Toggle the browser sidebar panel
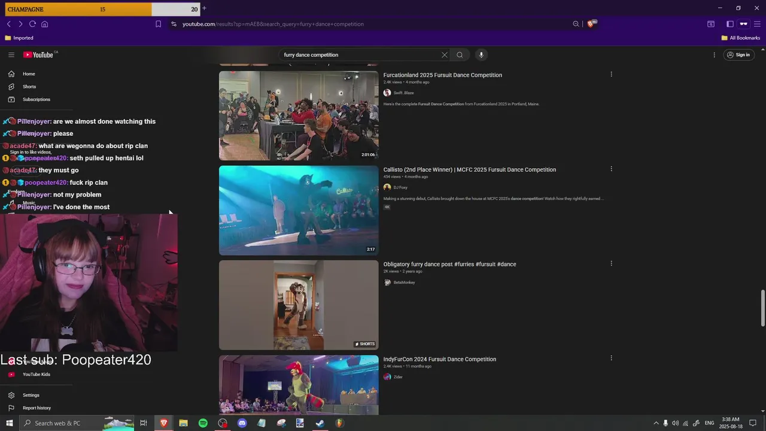The image size is (766, 431). (x=730, y=24)
